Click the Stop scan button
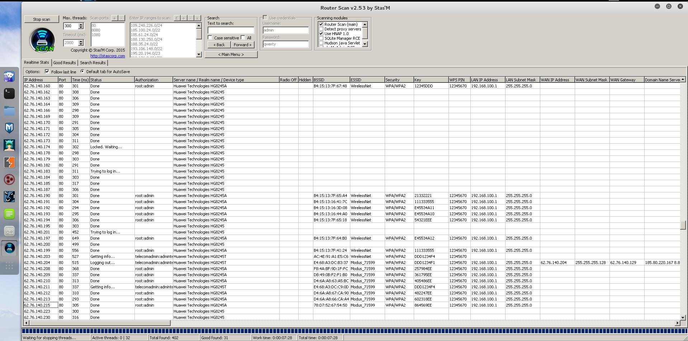The width and height of the screenshot is (688, 341). point(42,19)
